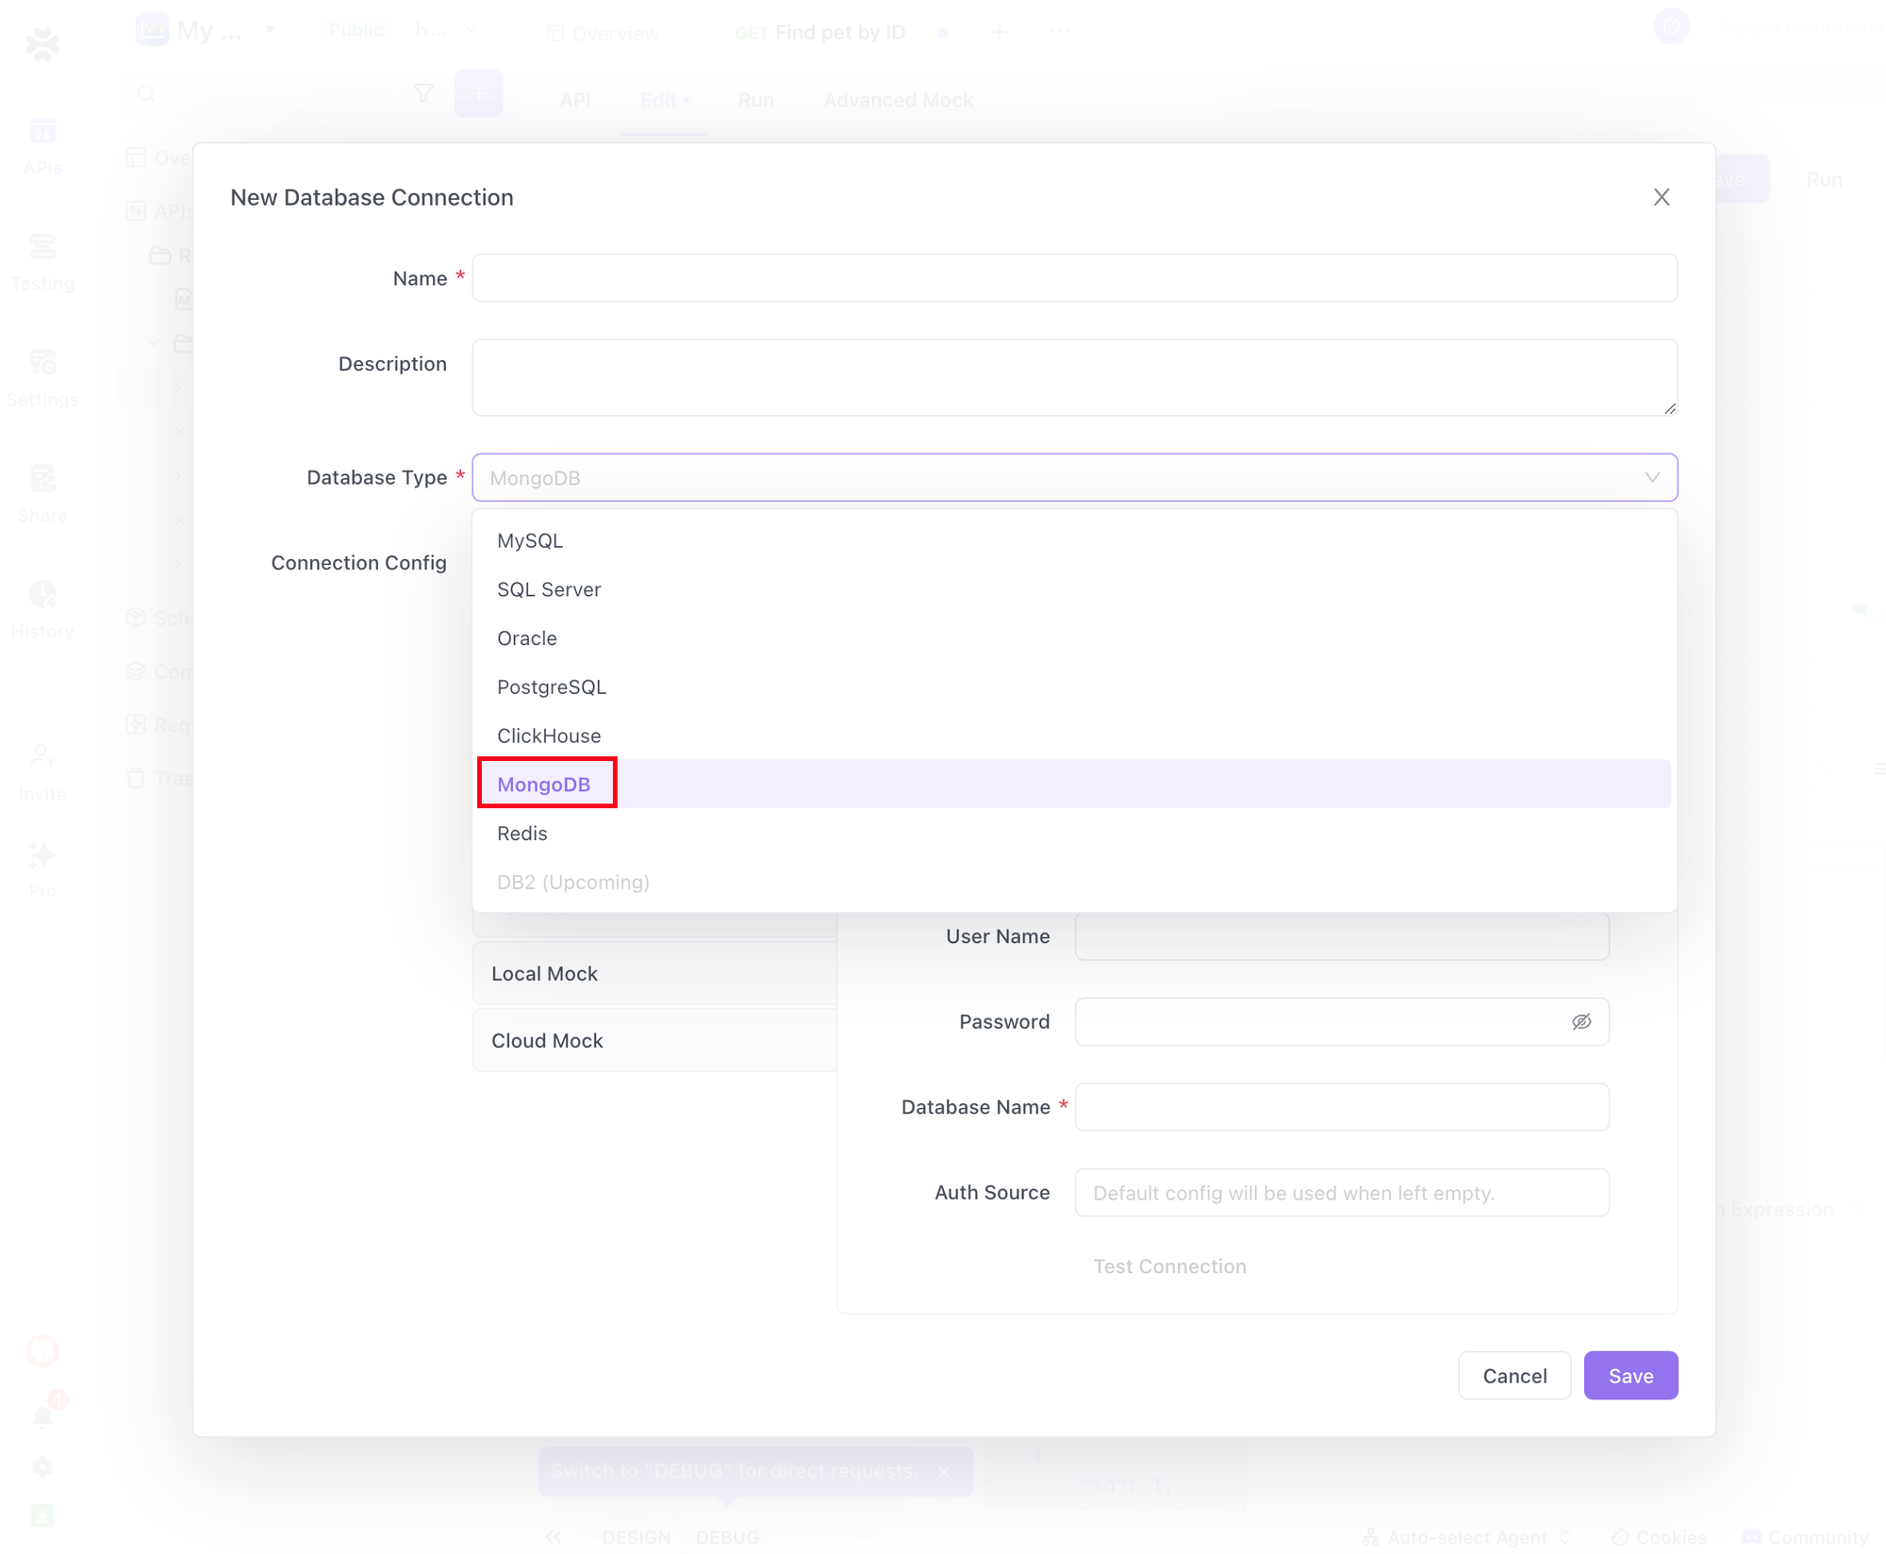This screenshot has height=1554, width=1886.
Task: Open the user avatar at top right
Action: pyautogui.click(x=1671, y=26)
